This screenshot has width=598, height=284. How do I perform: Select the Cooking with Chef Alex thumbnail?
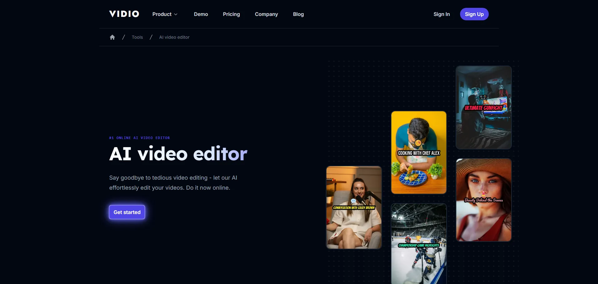[419, 152]
